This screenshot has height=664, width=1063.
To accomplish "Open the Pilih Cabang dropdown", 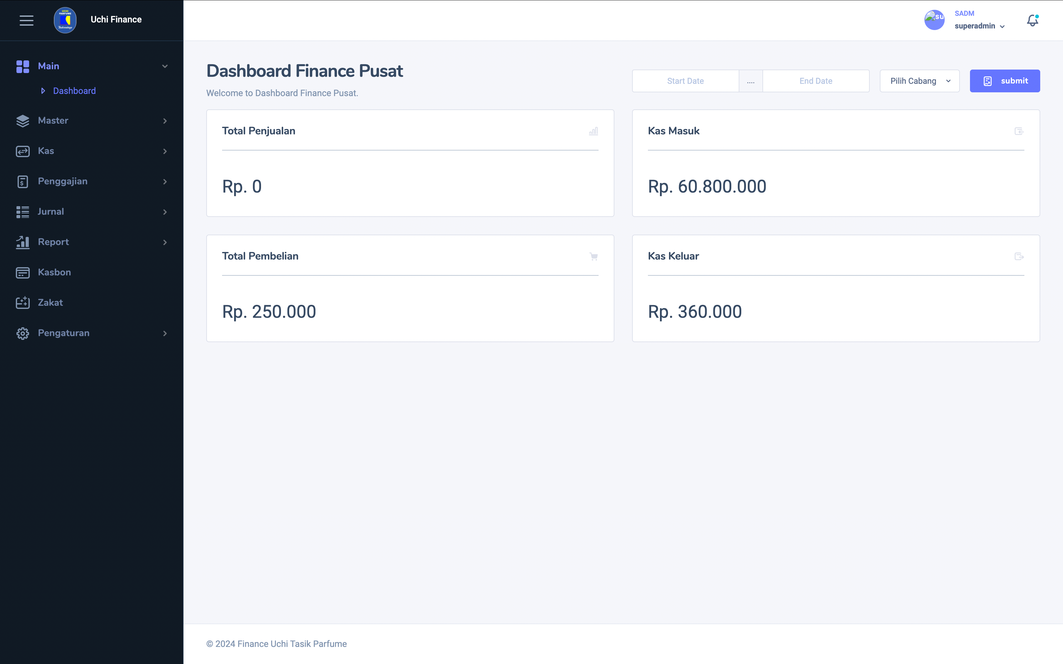I will point(919,81).
